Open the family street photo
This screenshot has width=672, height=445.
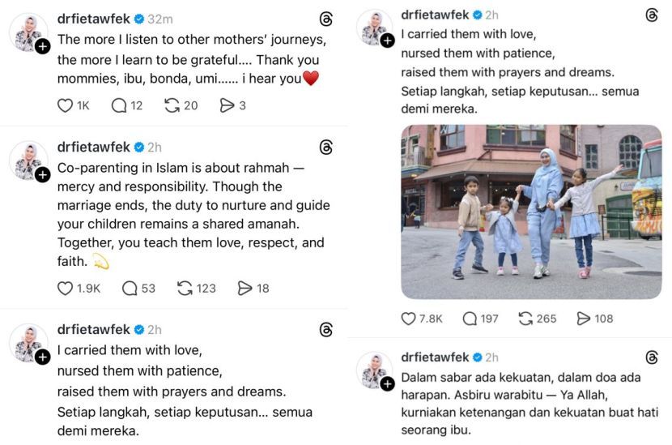point(531,212)
